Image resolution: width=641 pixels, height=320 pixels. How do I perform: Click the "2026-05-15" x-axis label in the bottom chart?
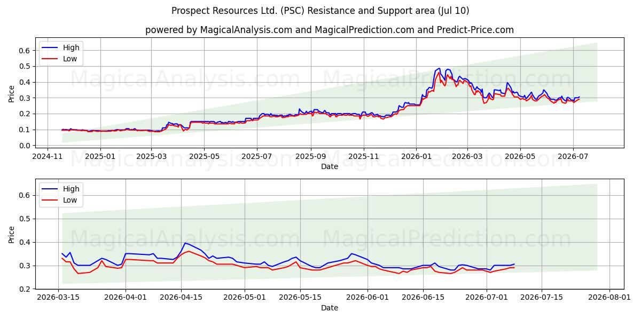tap(299, 298)
